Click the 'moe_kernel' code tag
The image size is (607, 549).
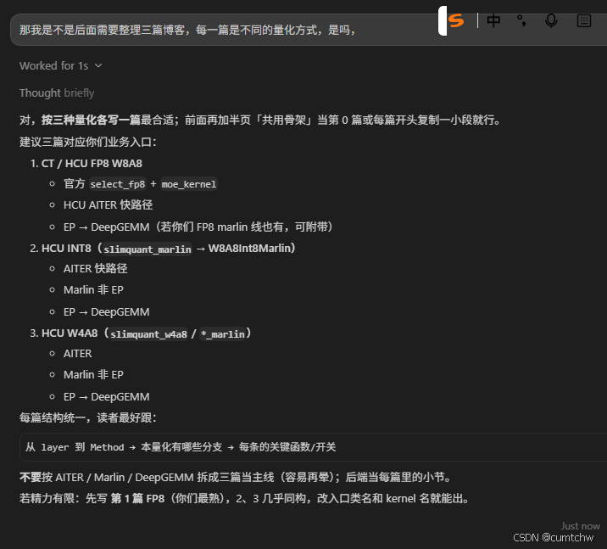(189, 184)
